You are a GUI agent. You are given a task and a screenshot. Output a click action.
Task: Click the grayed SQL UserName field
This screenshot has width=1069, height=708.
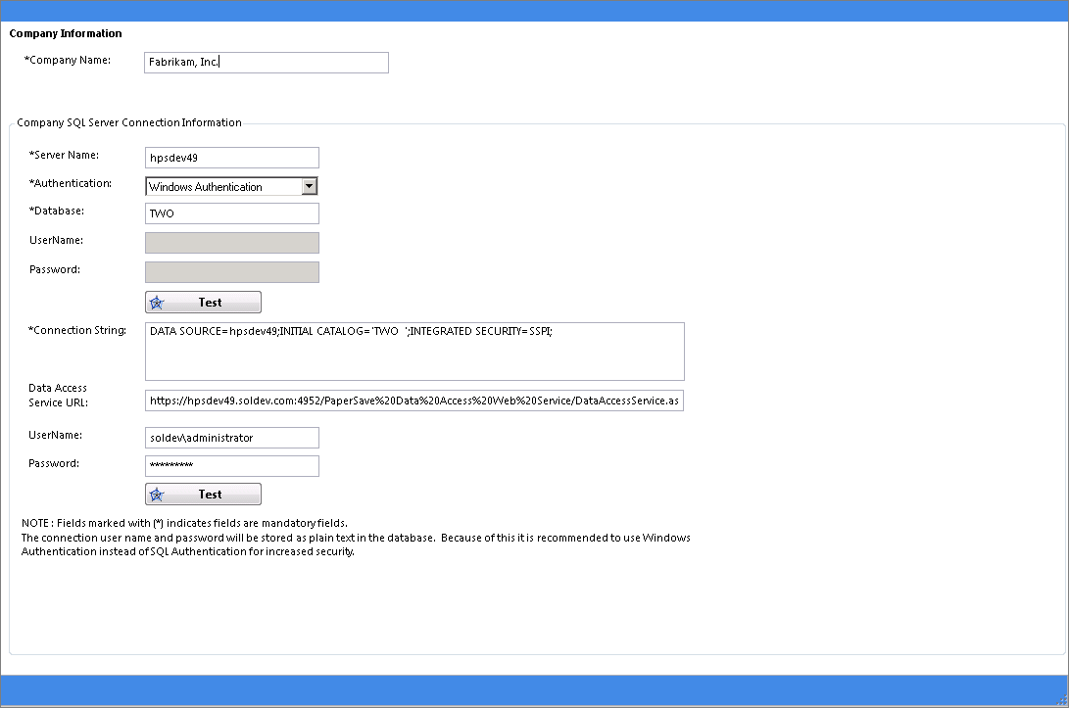[x=232, y=243]
